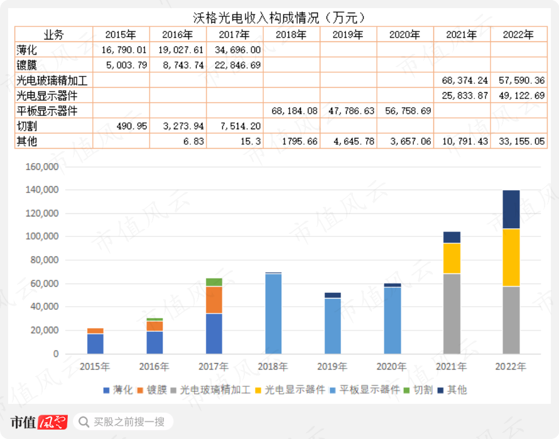Click the value 5,003.79 cell

121,65
